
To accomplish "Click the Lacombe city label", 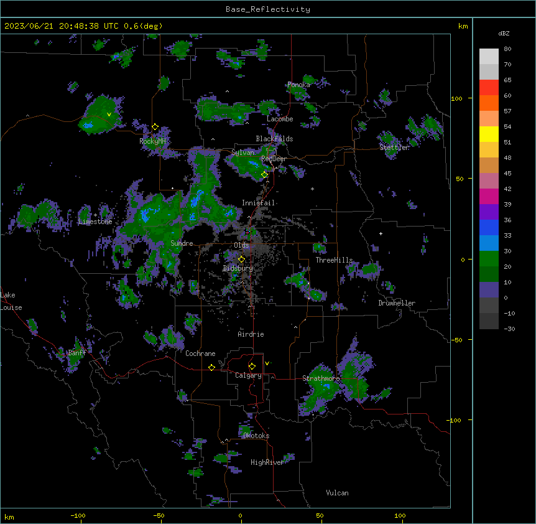I will (280, 119).
